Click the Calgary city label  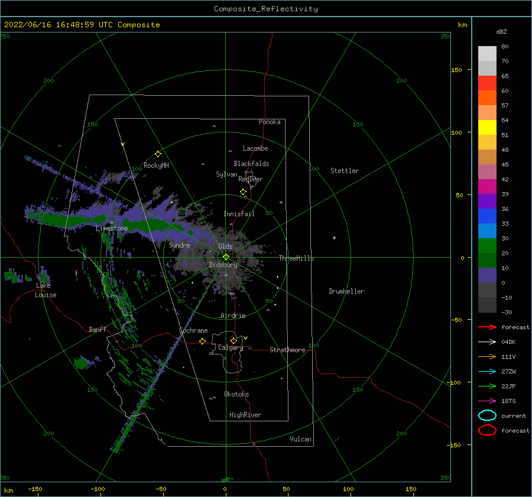click(231, 347)
